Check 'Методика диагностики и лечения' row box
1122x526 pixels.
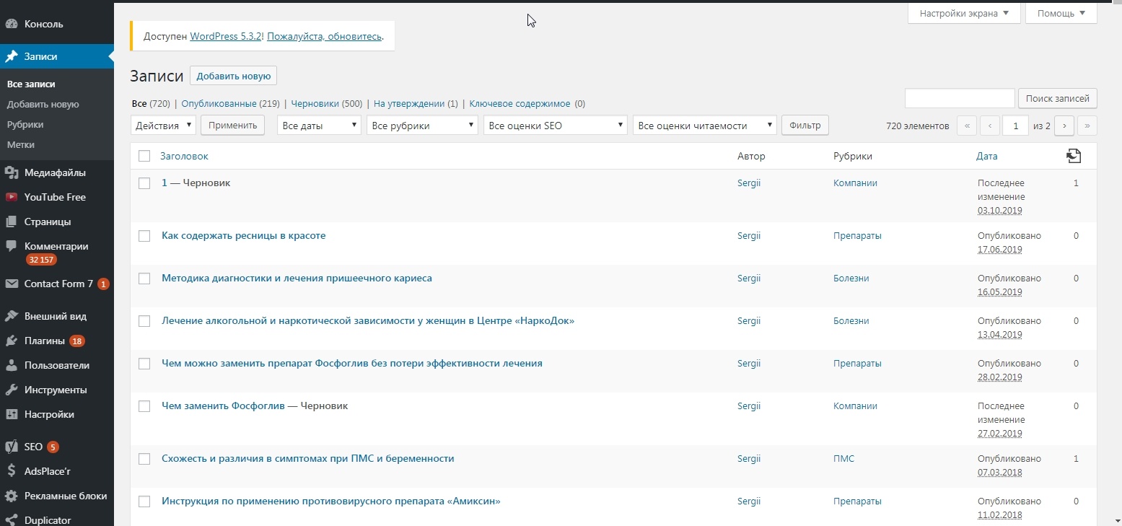[x=144, y=279]
